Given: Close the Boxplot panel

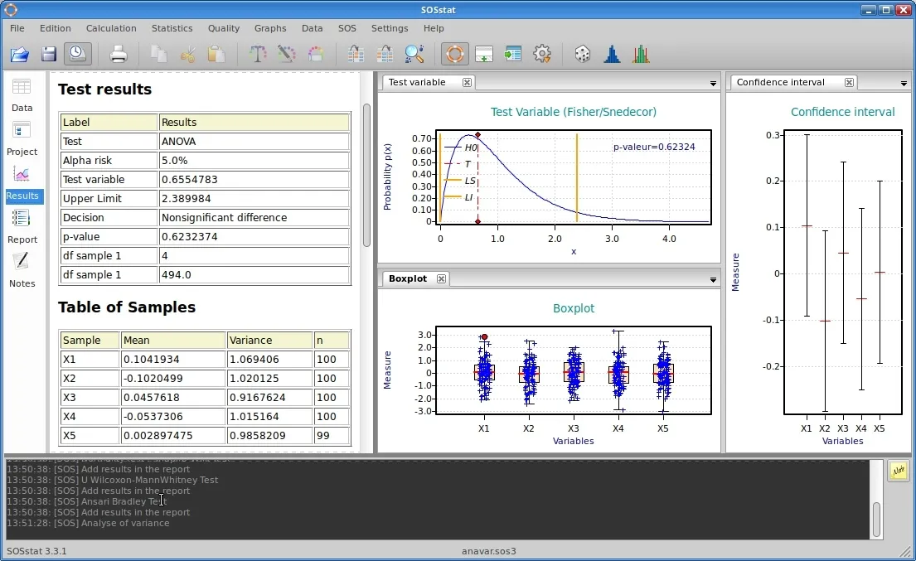Looking at the screenshot, I should tap(442, 278).
